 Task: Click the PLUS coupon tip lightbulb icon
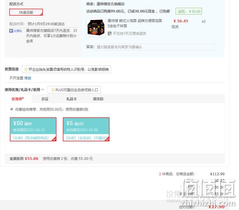[x=53, y=90]
